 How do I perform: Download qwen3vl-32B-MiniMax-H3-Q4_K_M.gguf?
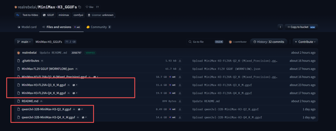[x=180, y=117]
